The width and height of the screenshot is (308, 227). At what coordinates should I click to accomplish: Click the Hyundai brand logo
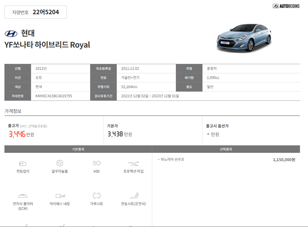pos(11,34)
